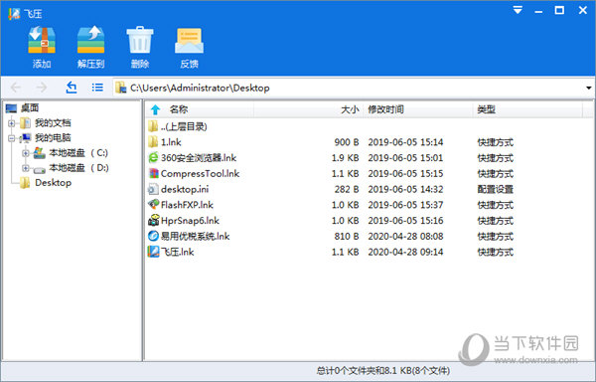The width and height of the screenshot is (596, 382).
Task: Click the CompressTool.lnk file icon
Action: (153, 173)
